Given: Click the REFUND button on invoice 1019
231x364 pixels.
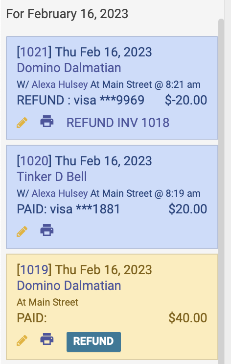Looking at the screenshot, I should point(93,342).
